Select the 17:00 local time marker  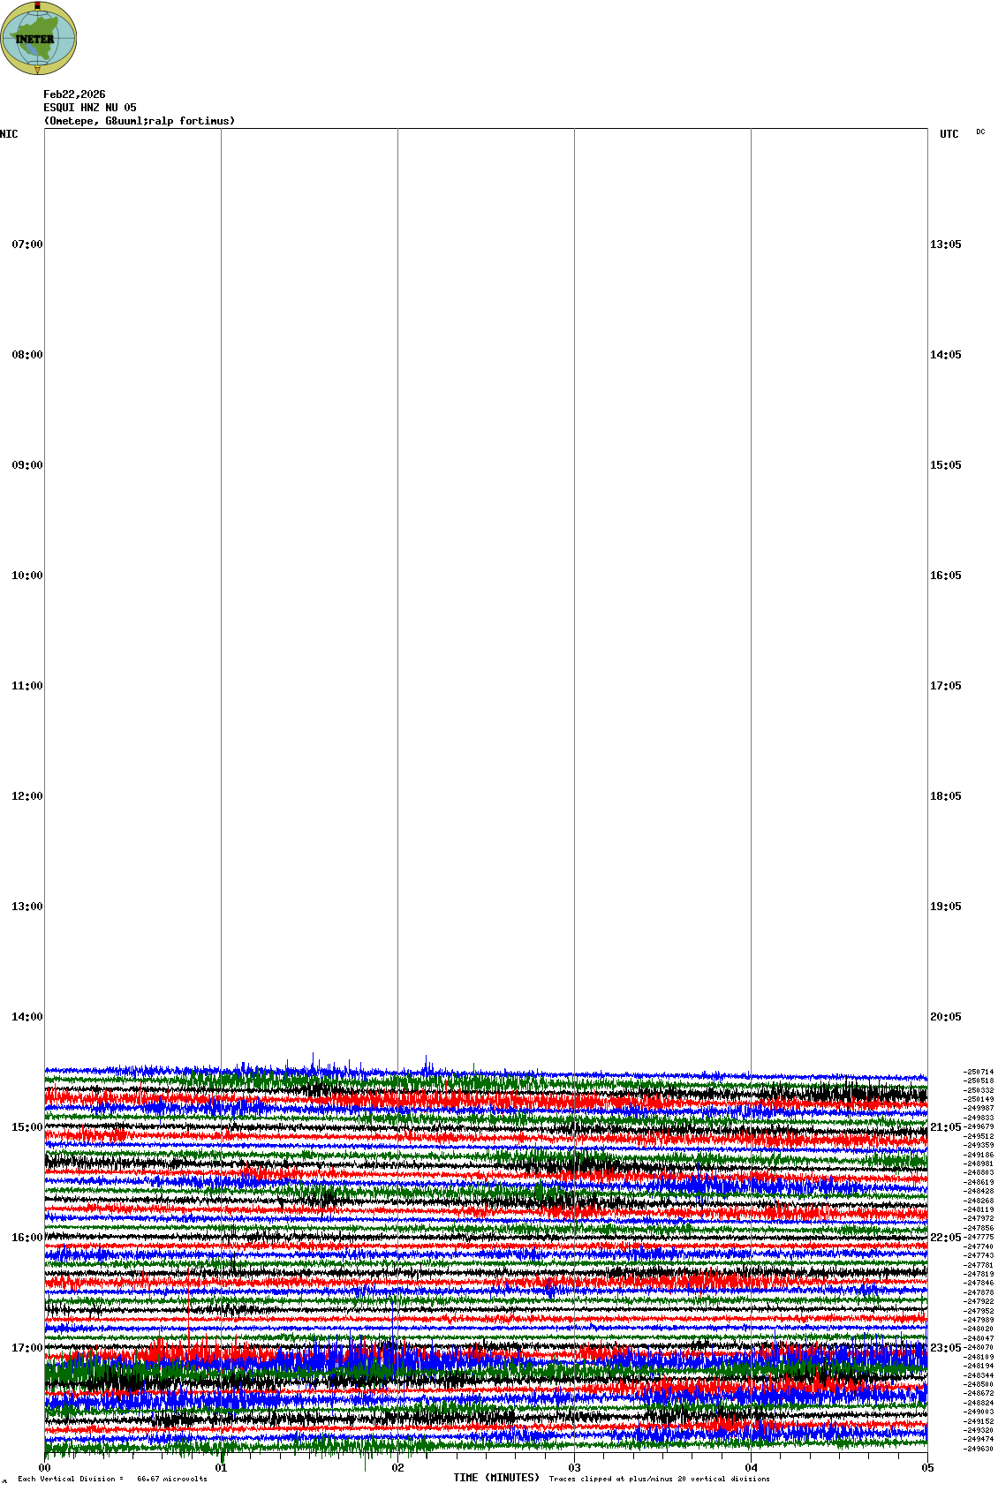click(26, 1348)
